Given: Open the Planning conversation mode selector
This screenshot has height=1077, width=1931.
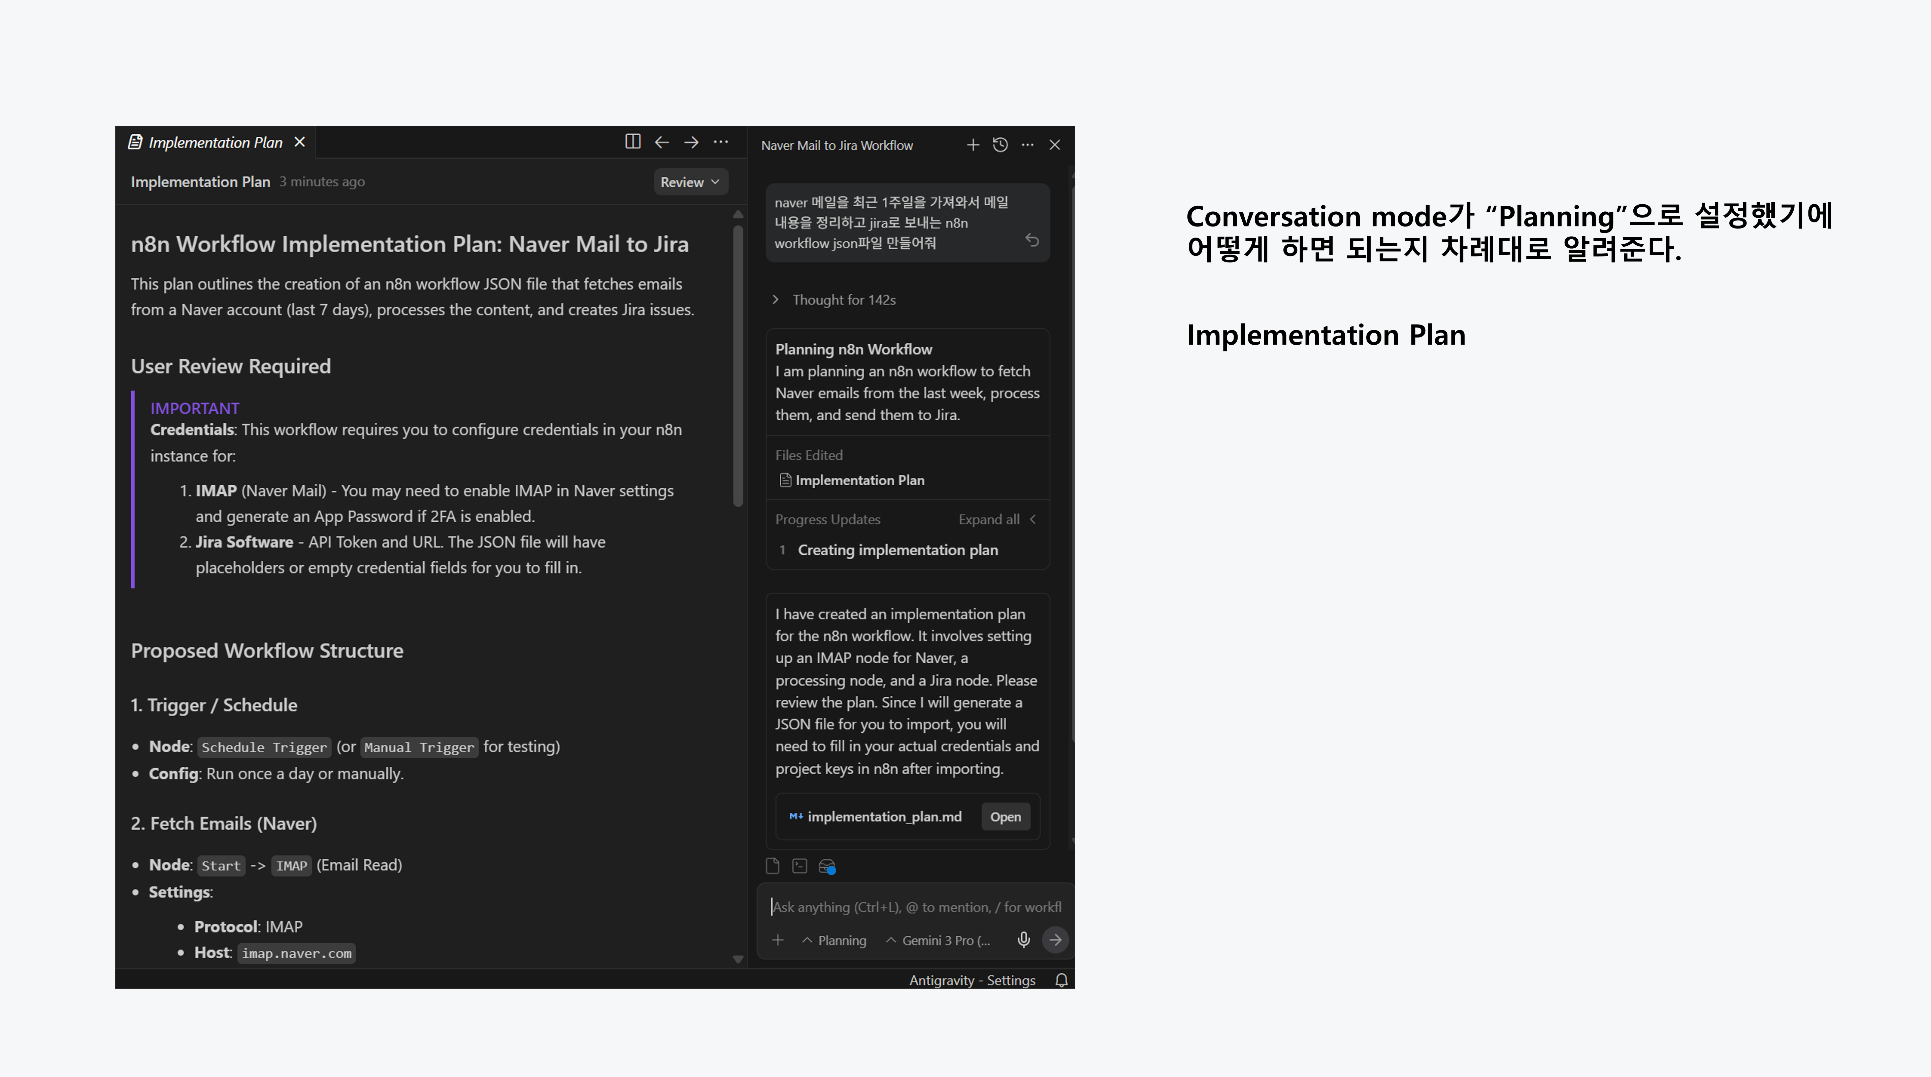Looking at the screenshot, I should click(833, 940).
